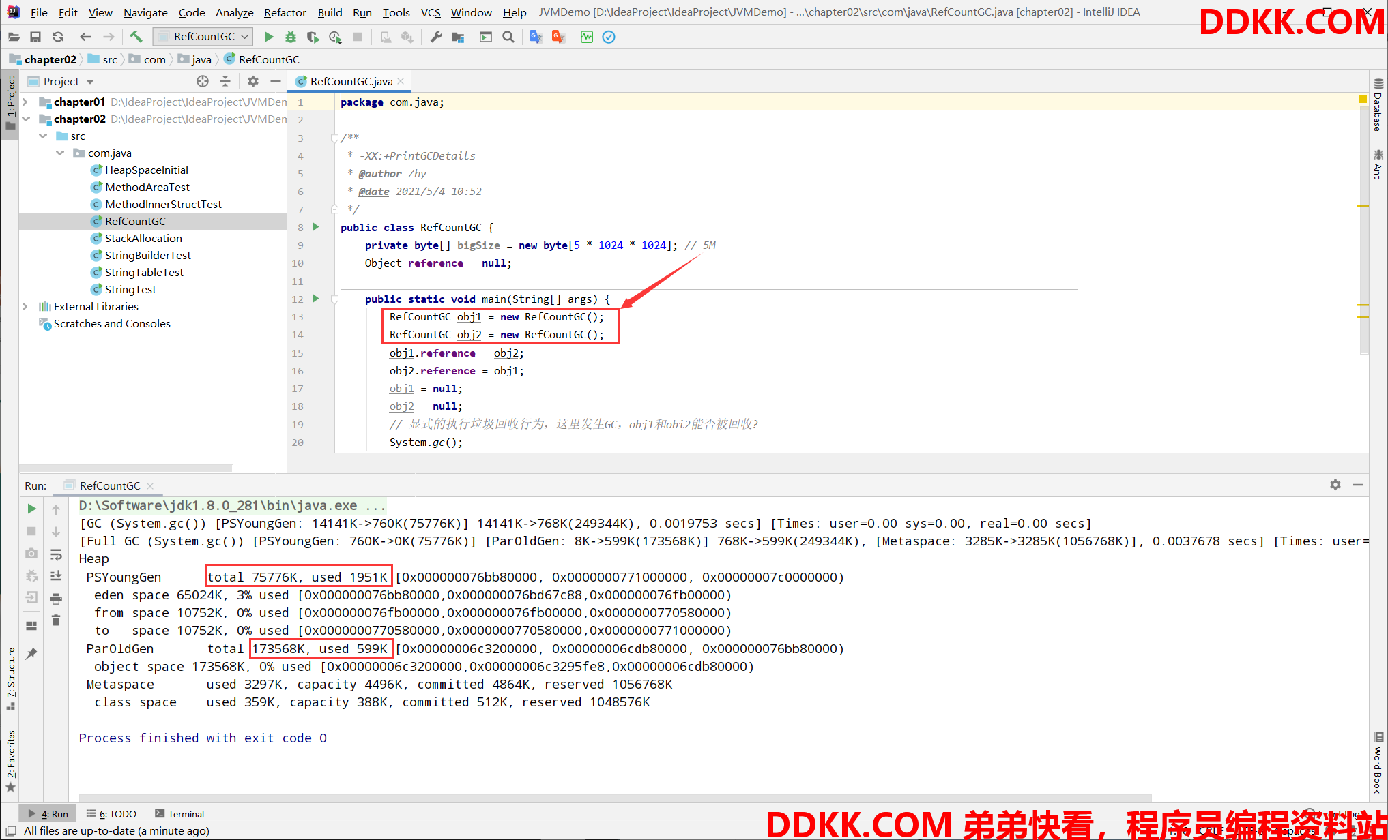Click the run gutter icon beside class RefCountGC
Screen dimensions: 1388x840
tap(315, 227)
